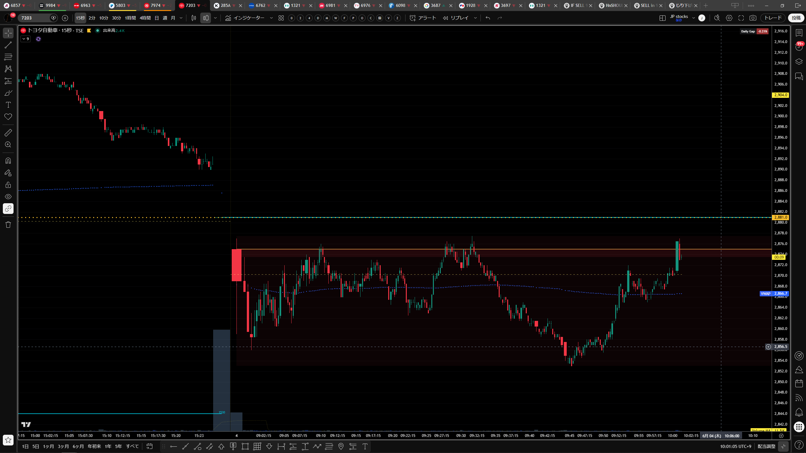This screenshot has height=453, width=806.
Task: Enter fullscreen chart mode
Action: coord(741,18)
